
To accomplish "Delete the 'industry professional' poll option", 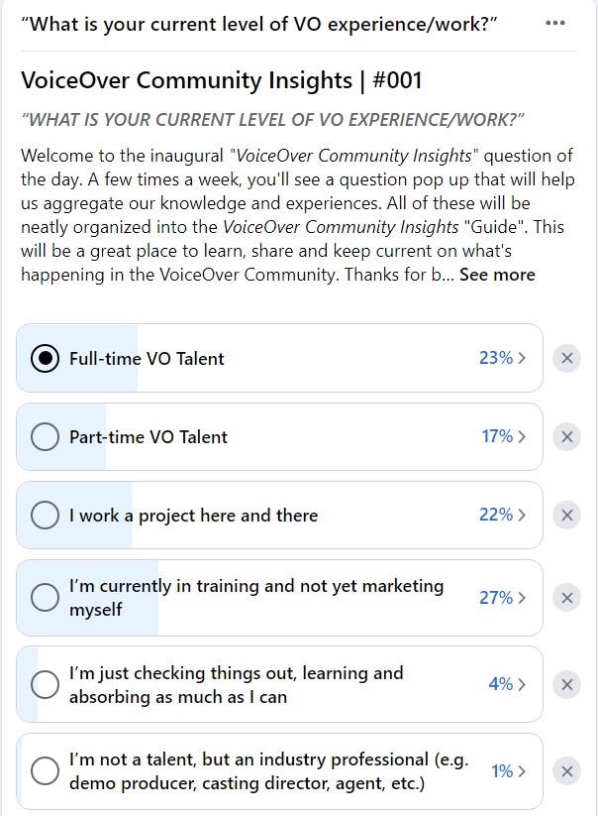I will (567, 771).
